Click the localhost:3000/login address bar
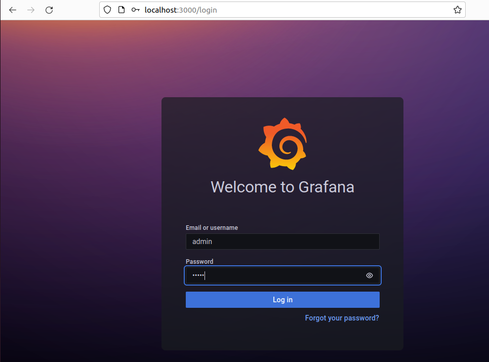 click(282, 10)
